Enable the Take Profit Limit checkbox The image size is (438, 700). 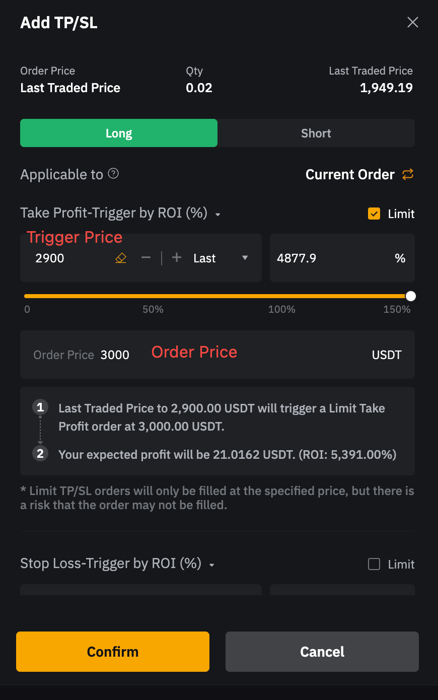(x=374, y=214)
